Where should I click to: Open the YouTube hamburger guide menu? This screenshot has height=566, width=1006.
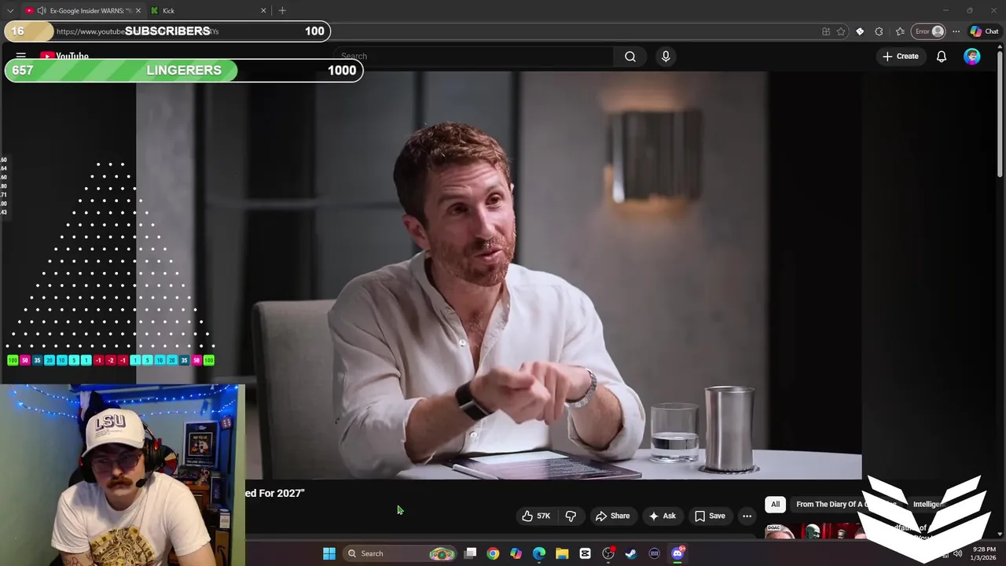(21, 57)
